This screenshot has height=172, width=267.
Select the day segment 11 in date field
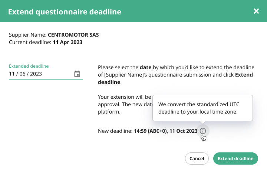pos(12,74)
